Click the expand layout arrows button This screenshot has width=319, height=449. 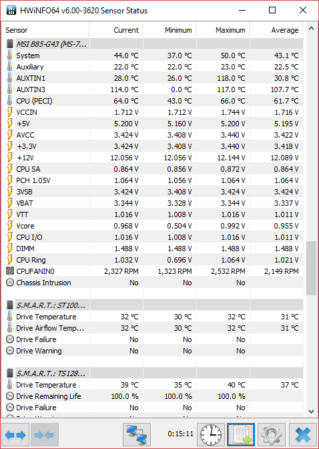[15, 435]
